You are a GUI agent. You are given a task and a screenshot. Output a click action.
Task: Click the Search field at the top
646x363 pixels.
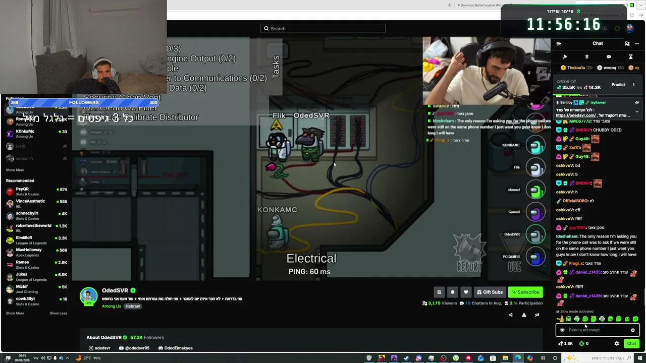(x=323, y=29)
